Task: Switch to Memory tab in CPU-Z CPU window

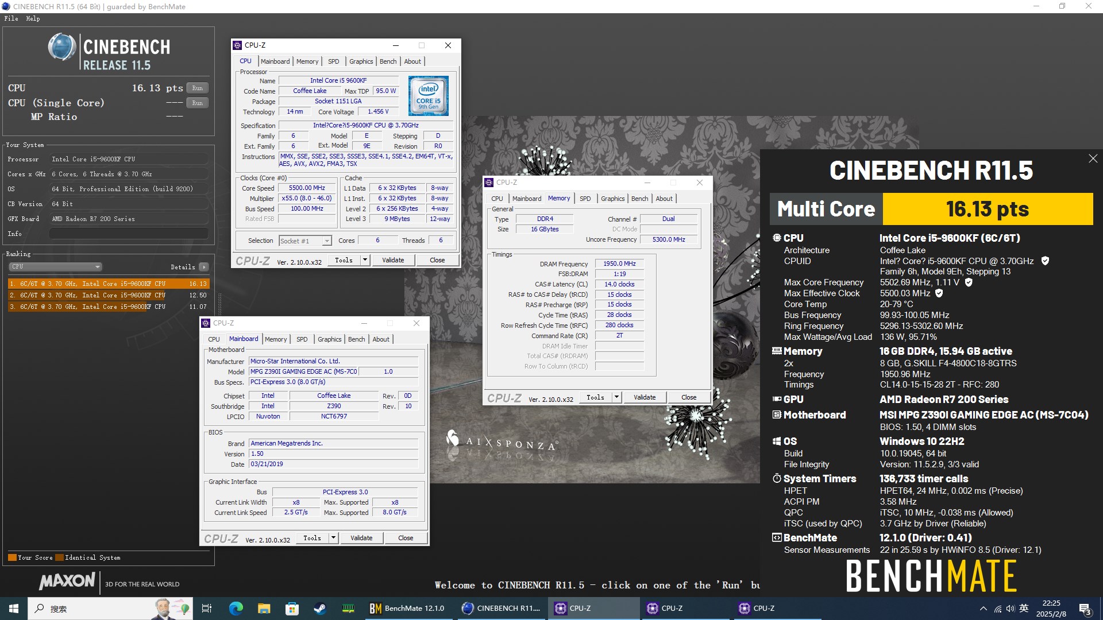Action: 307,61
